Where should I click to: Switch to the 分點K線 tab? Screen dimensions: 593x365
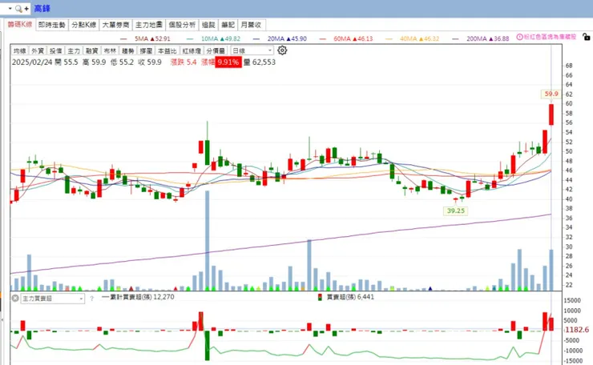[x=84, y=25]
